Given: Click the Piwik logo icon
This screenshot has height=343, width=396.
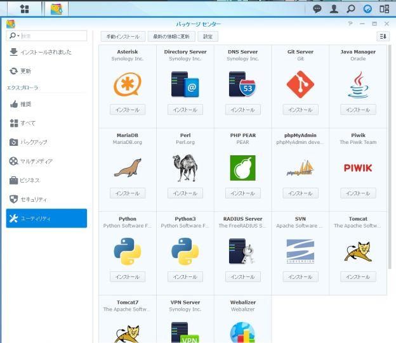Looking at the screenshot, I should tap(358, 168).
